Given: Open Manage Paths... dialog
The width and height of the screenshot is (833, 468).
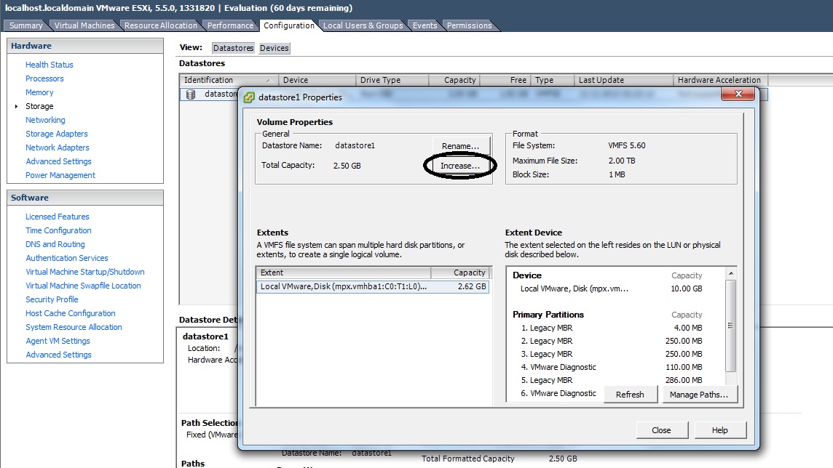Looking at the screenshot, I should point(699,395).
